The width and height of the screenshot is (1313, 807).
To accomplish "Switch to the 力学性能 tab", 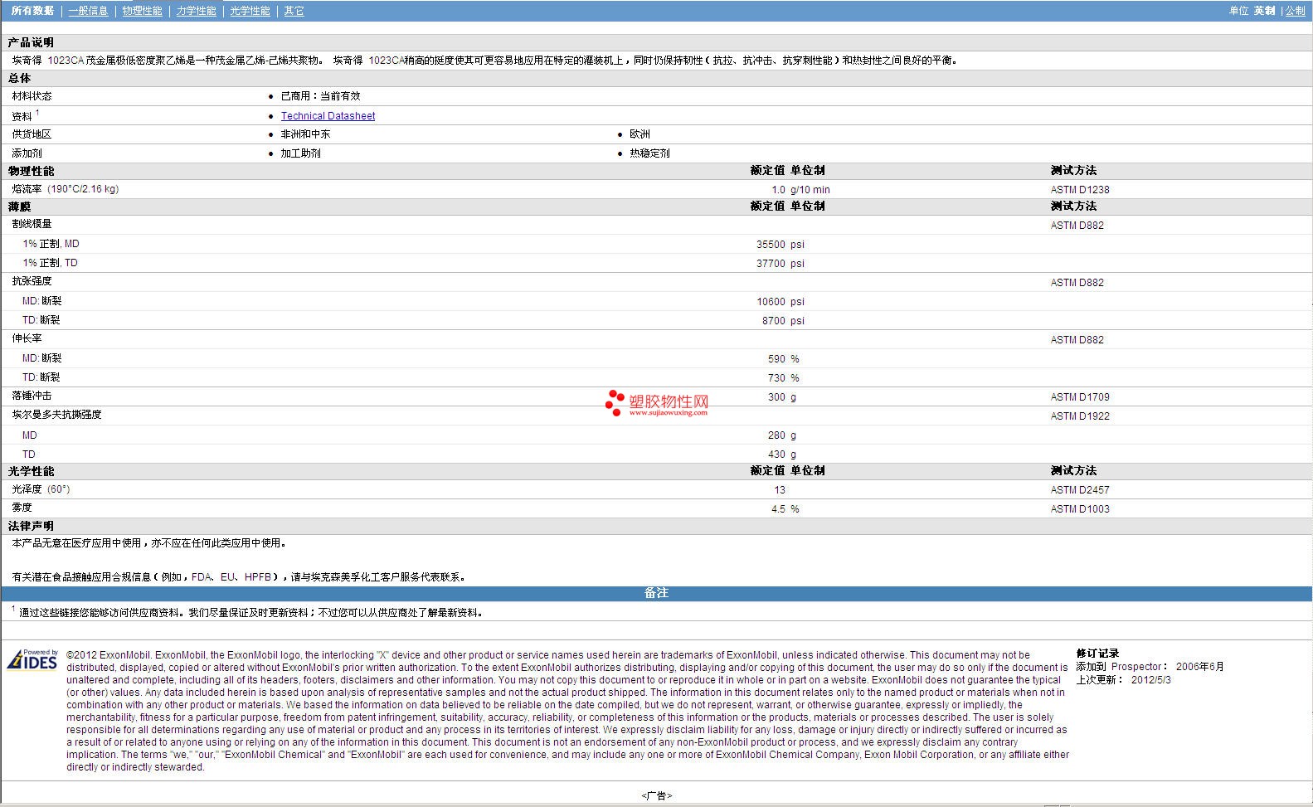I will (x=196, y=11).
